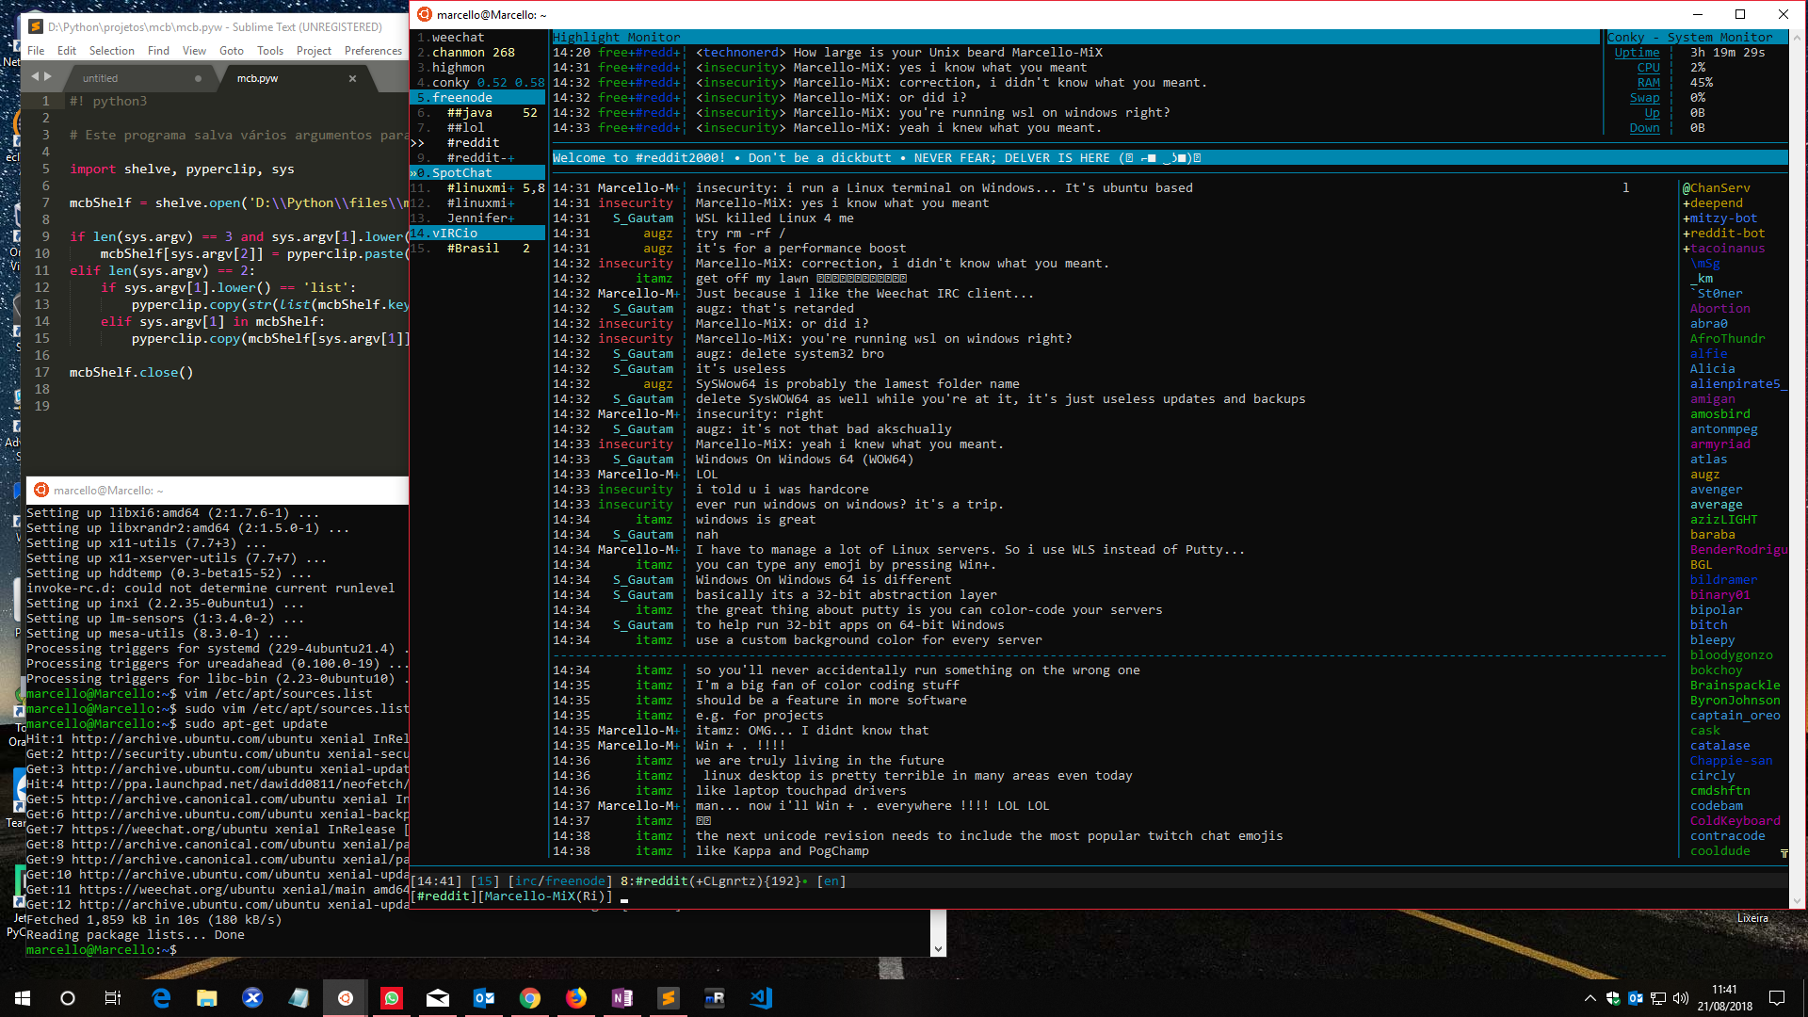Click previous-tab arrow in Sublime tab bar
Viewport: 1808px width, 1017px height.
(x=36, y=76)
